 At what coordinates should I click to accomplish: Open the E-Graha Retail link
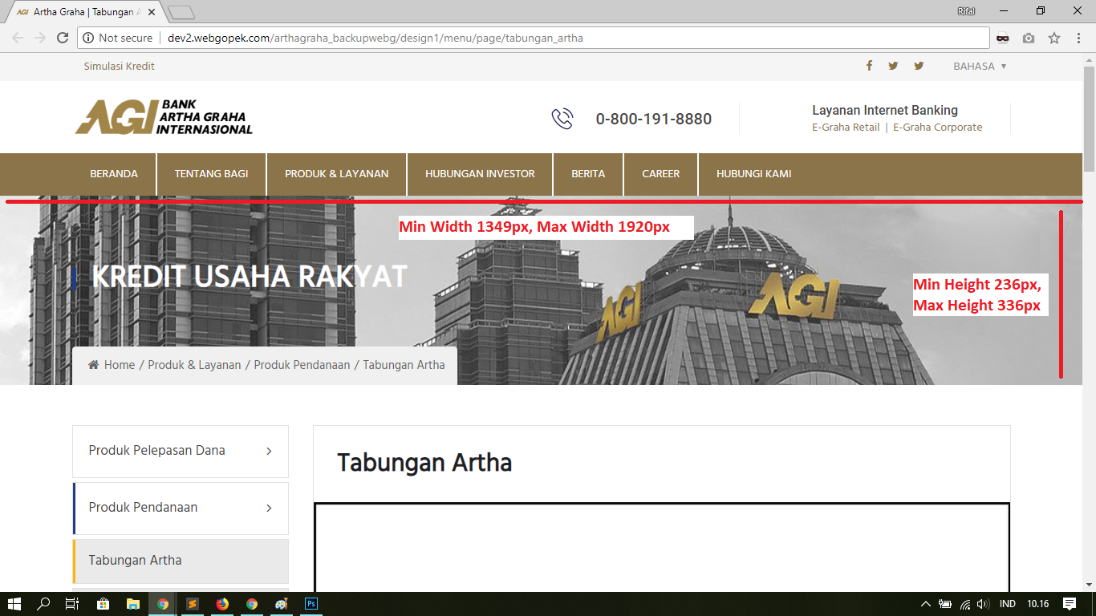tap(846, 127)
